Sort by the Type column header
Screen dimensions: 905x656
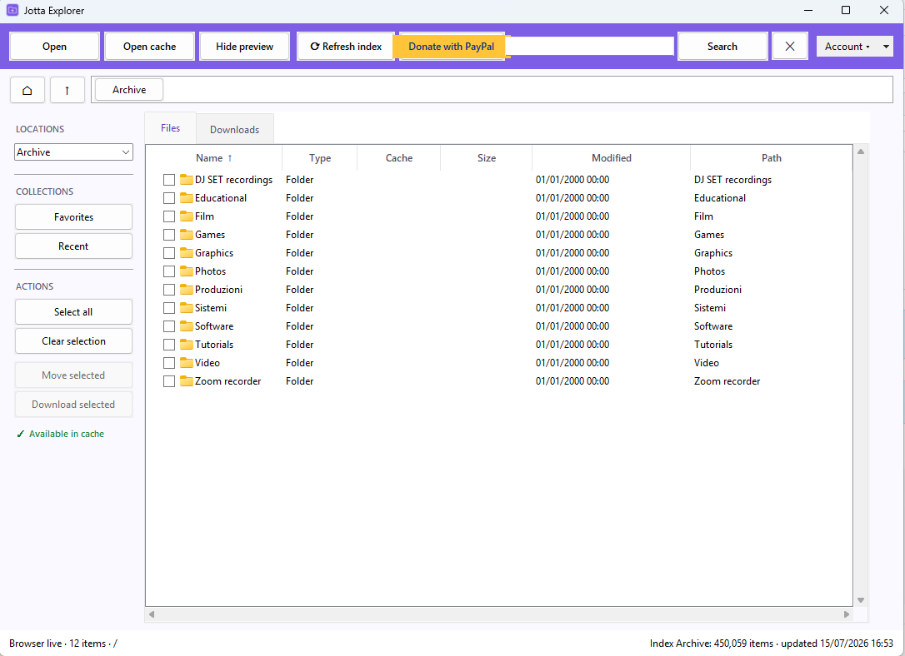(x=320, y=158)
